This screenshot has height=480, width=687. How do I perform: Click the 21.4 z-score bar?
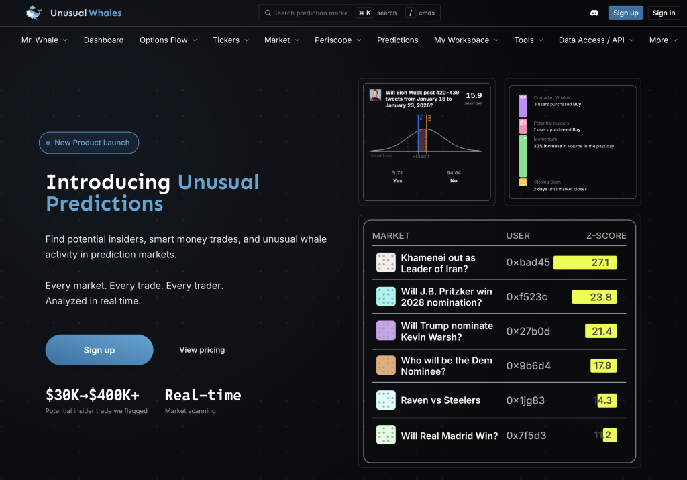[x=600, y=331]
